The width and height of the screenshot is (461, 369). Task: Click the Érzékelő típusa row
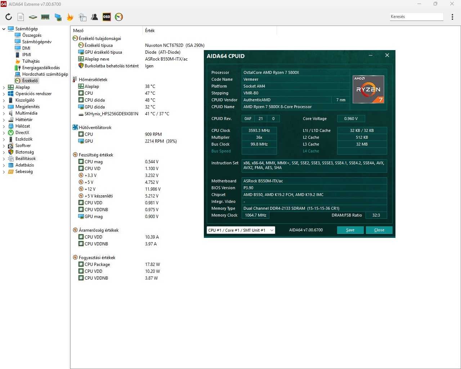tap(141, 45)
